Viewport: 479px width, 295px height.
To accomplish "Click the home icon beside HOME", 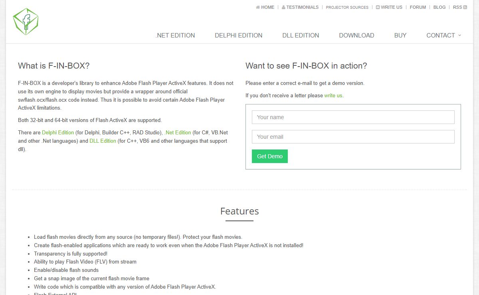I will tap(258, 7).
